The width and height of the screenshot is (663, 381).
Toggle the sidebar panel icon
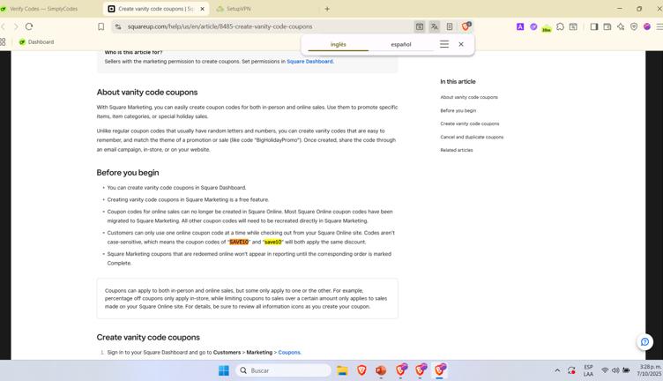click(594, 26)
